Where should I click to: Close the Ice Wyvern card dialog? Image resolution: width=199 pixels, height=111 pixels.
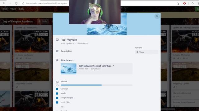pyautogui.click(x=157, y=16)
